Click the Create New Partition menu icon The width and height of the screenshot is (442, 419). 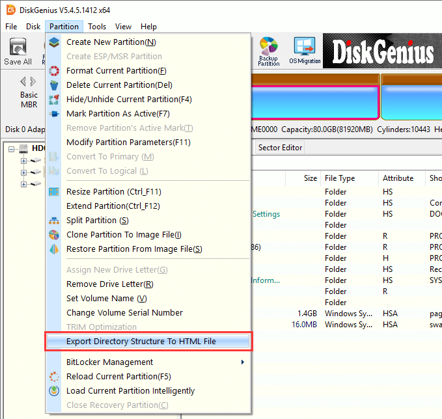(x=54, y=42)
